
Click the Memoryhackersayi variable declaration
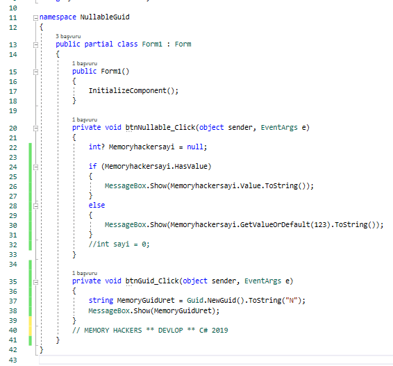point(142,147)
